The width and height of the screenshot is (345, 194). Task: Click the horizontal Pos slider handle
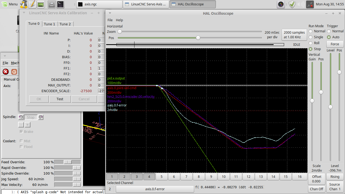tap(198, 38)
